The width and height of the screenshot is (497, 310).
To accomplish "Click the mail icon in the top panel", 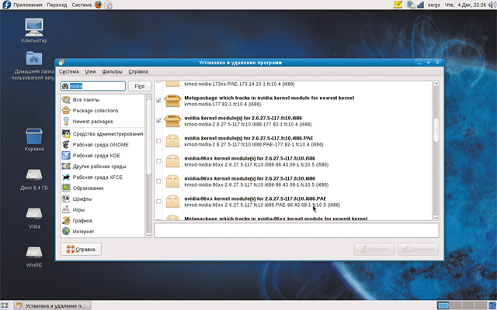I will pos(109,5).
